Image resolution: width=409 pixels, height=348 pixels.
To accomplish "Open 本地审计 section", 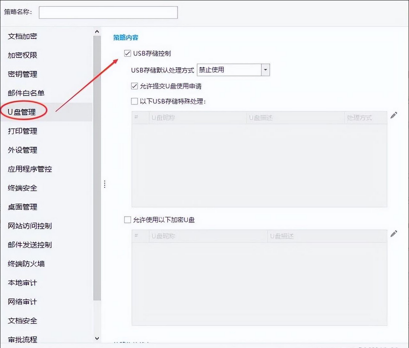I will tap(23, 283).
